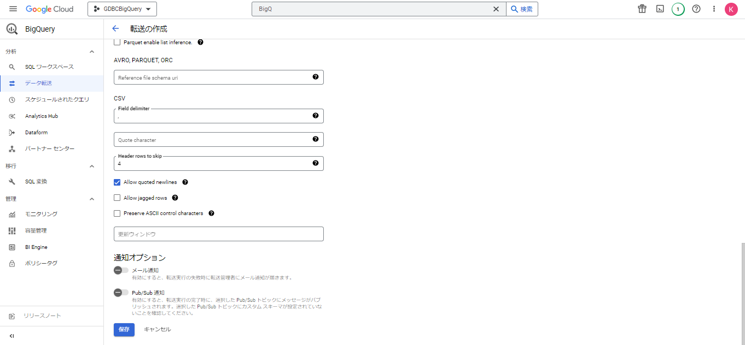Clear the search box with X icon

click(496, 9)
